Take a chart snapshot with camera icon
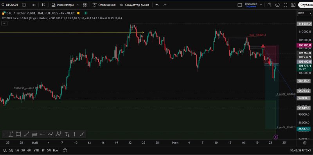 click(293, 5)
